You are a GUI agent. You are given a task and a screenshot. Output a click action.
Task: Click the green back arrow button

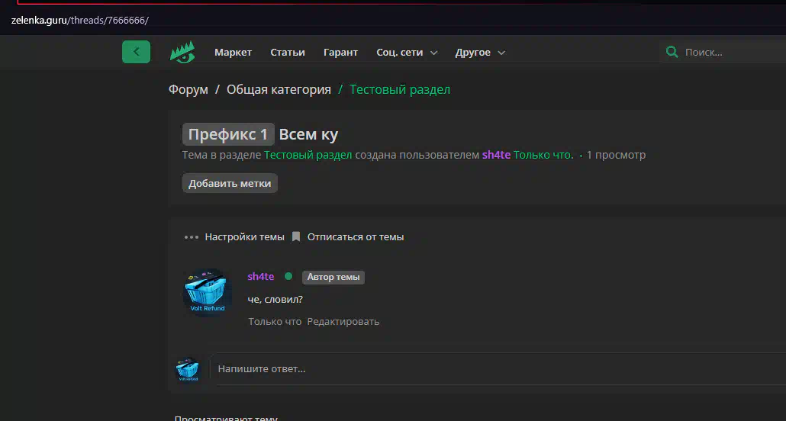136,52
